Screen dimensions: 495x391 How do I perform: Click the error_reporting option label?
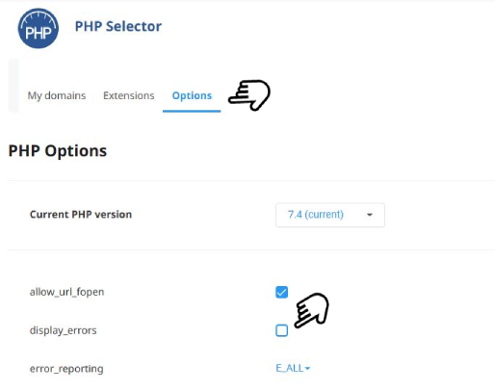66,369
